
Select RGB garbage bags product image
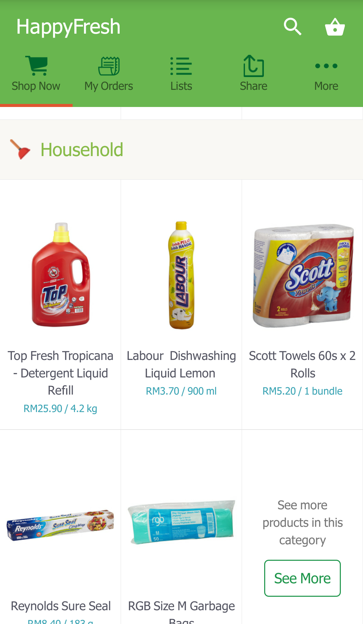pos(181,522)
